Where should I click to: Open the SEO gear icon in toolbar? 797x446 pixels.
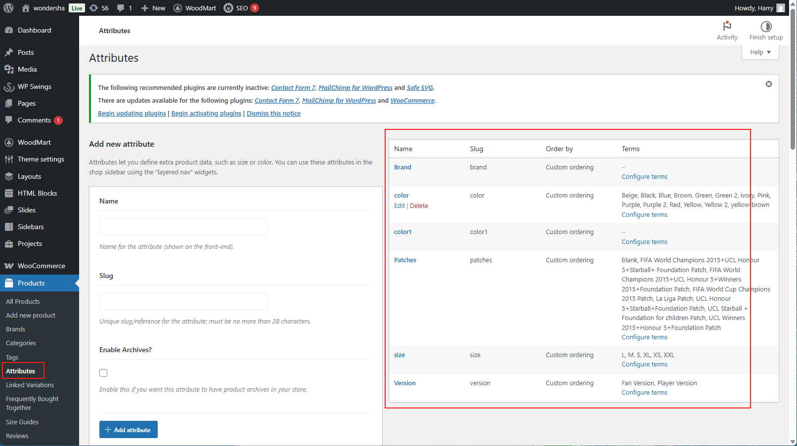(228, 8)
